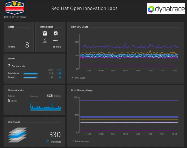Click the Memory usage legend icon
Image resolution: width=187 pixels, height=148 pixels.
point(73,141)
